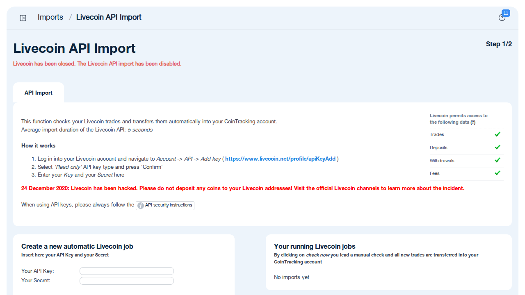Click 'Your running Livecoin jobs' heading
This screenshot has height=295, width=525.
315,247
